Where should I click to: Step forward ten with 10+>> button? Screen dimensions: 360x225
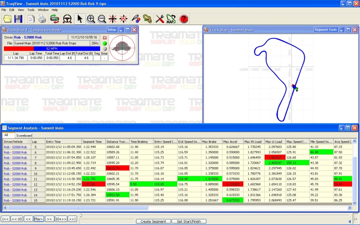click(x=60, y=219)
